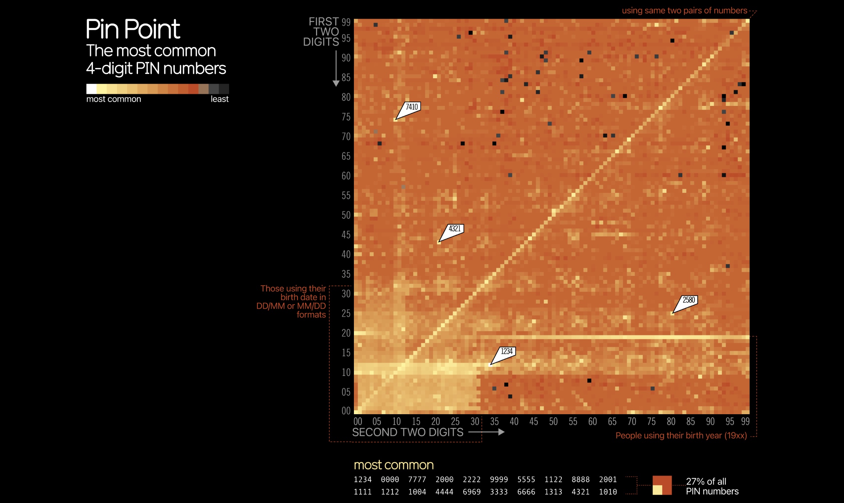Select PIN 6969 in the most common list
Viewport: 844px width, 503px height.
[x=472, y=492]
